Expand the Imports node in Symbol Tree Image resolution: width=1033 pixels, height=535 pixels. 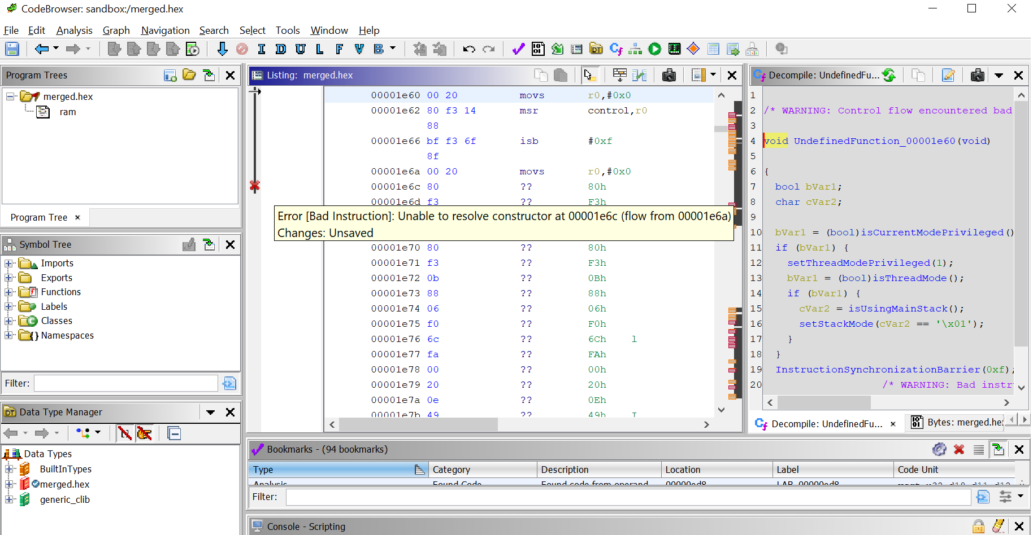[x=9, y=263]
